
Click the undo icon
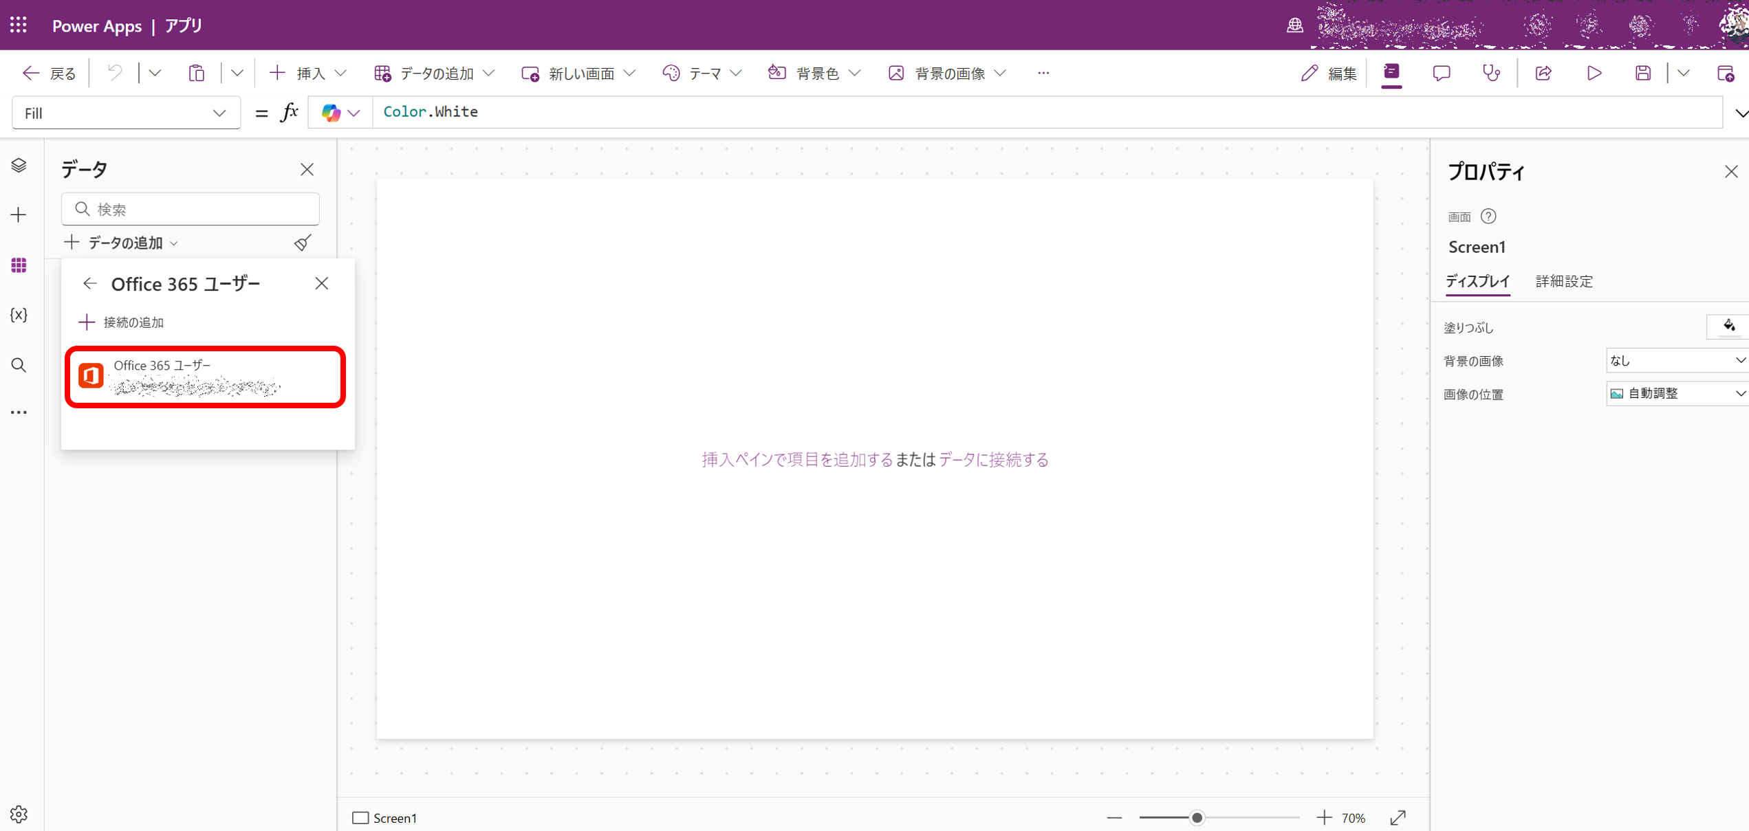[x=115, y=73]
